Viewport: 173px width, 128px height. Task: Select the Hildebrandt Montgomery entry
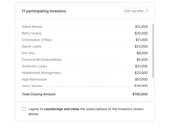tap(41, 73)
